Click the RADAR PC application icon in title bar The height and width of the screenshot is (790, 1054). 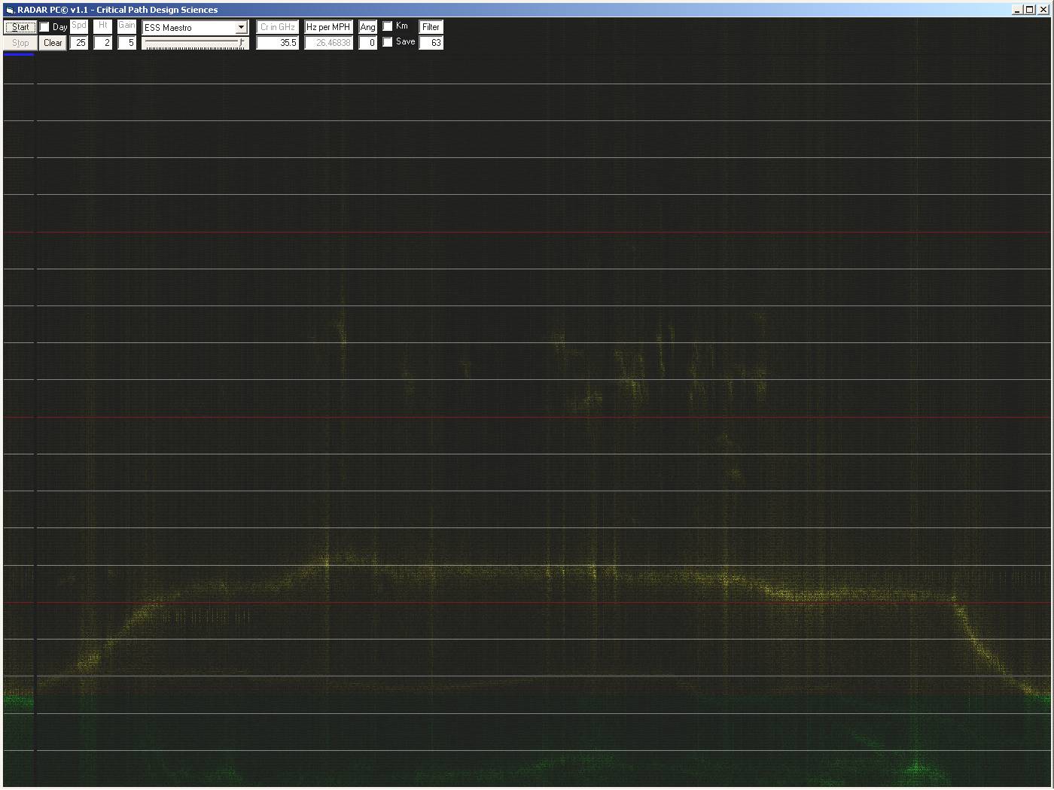click(10, 10)
